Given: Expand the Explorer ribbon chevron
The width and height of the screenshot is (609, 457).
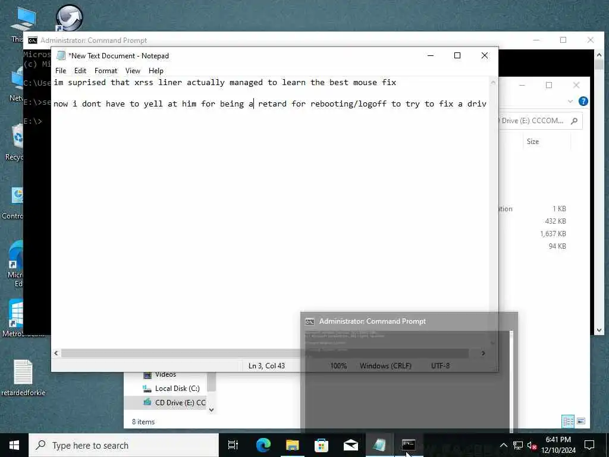Looking at the screenshot, I should (x=570, y=101).
